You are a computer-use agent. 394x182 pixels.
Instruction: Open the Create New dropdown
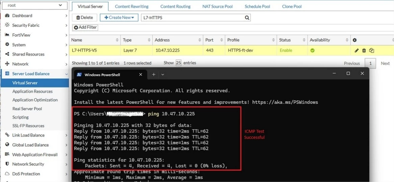(119, 18)
